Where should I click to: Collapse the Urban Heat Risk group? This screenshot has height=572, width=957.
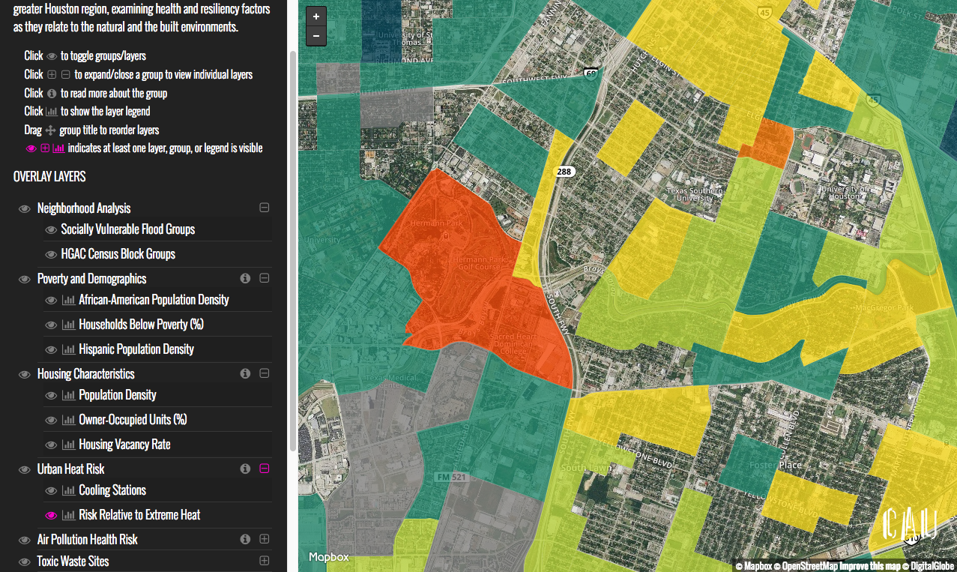pyautogui.click(x=264, y=469)
